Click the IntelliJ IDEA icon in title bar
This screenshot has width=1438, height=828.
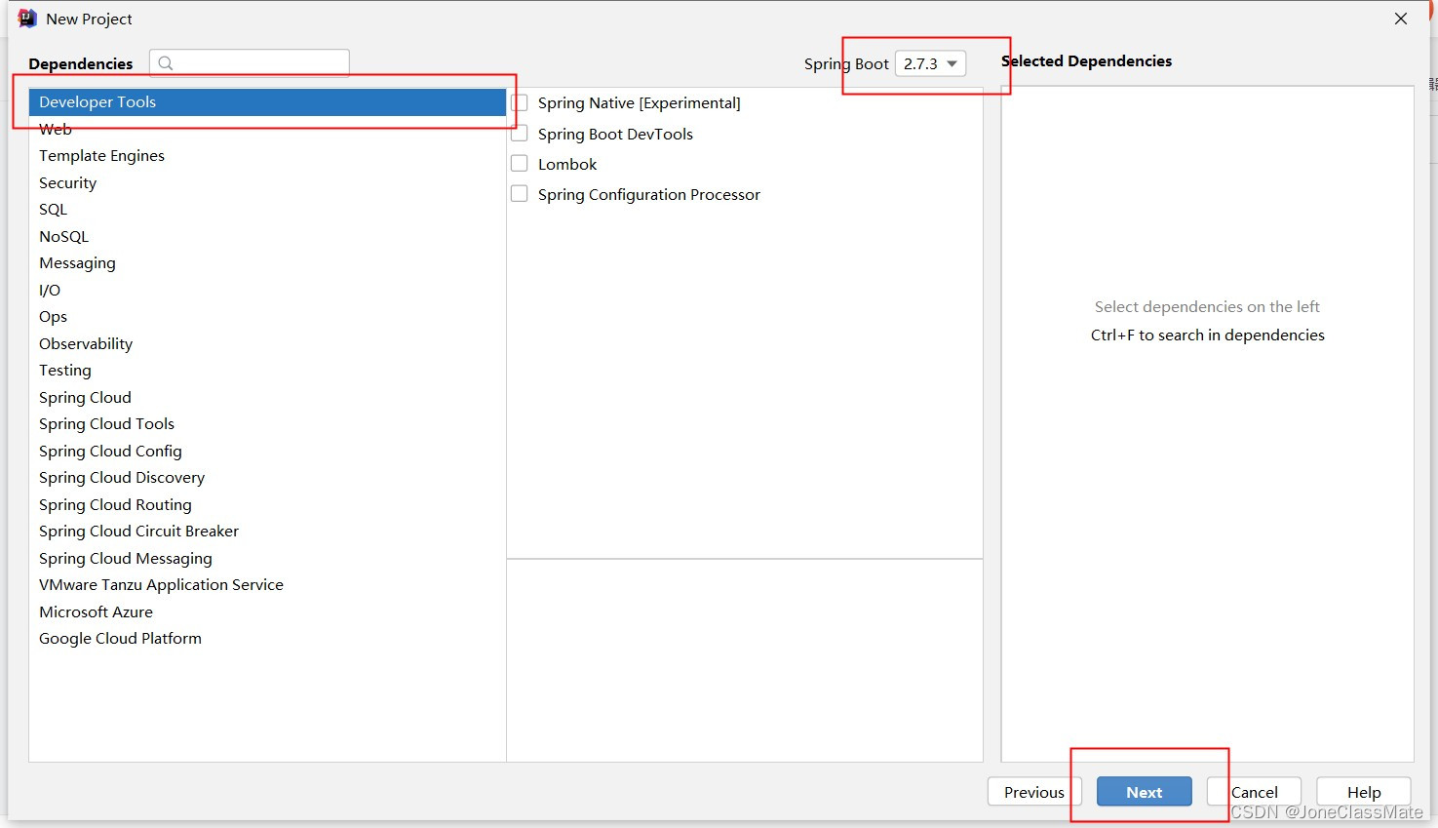click(27, 19)
